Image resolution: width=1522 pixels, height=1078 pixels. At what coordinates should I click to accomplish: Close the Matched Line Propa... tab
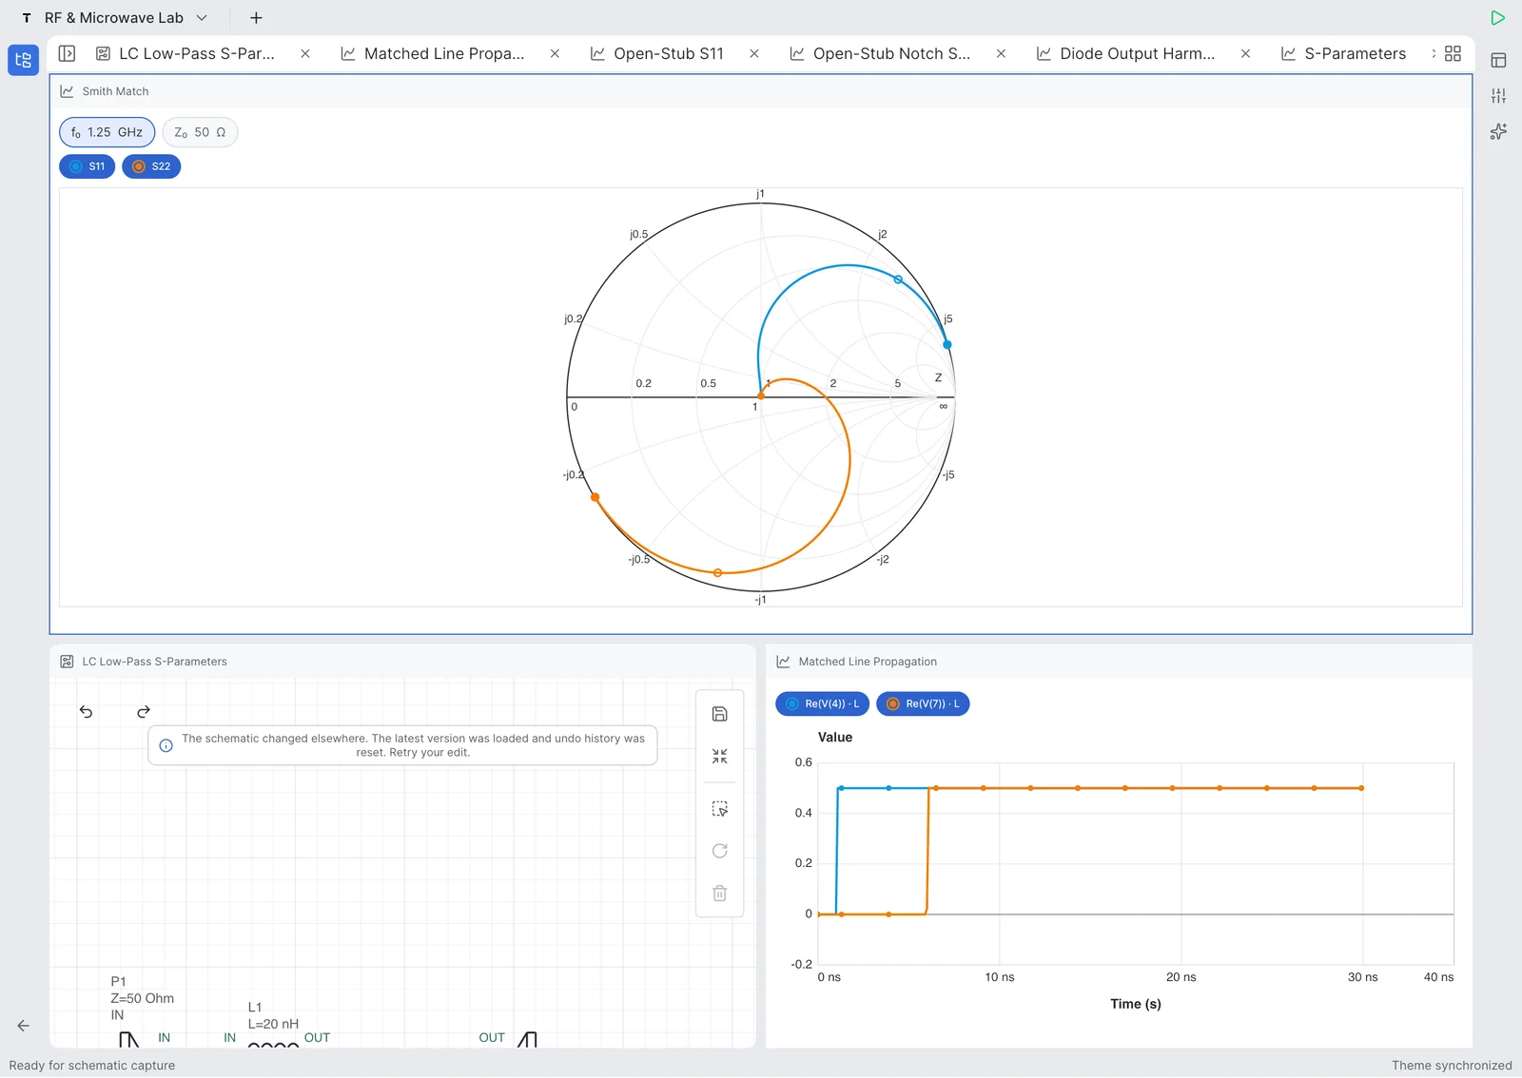pos(555,54)
